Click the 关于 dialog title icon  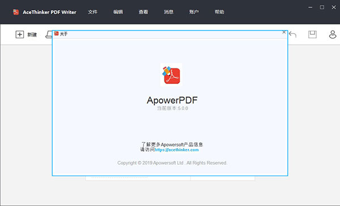coord(56,33)
